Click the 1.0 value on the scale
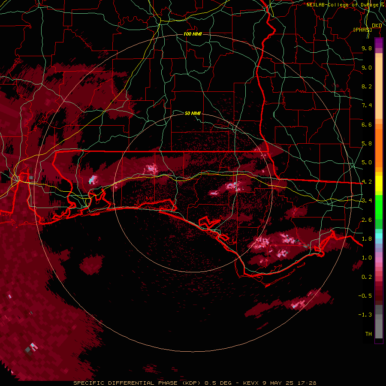The height and width of the screenshot is (386, 386). point(367,258)
